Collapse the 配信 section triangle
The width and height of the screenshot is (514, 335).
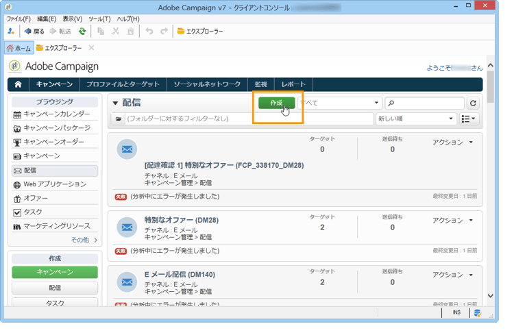pyautogui.click(x=115, y=103)
